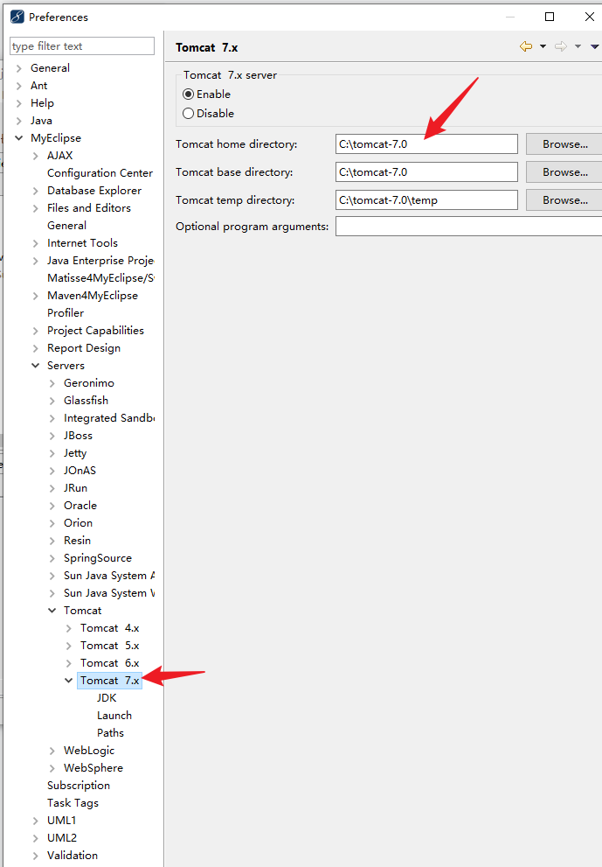Click the Tomcat base directory field

[426, 172]
